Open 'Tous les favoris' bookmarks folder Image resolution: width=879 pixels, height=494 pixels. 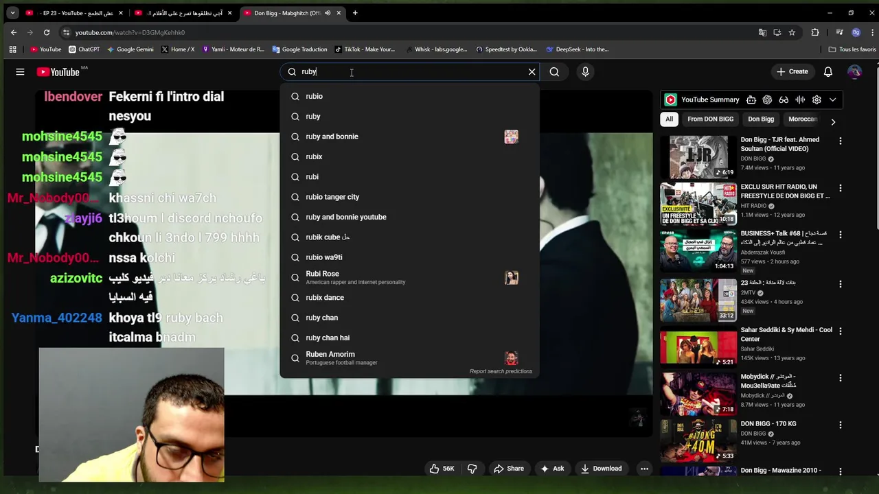852,49
